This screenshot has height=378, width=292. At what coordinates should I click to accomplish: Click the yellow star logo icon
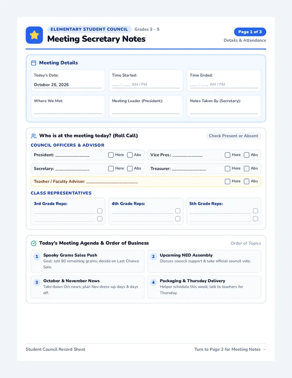[x=34, y=35]
